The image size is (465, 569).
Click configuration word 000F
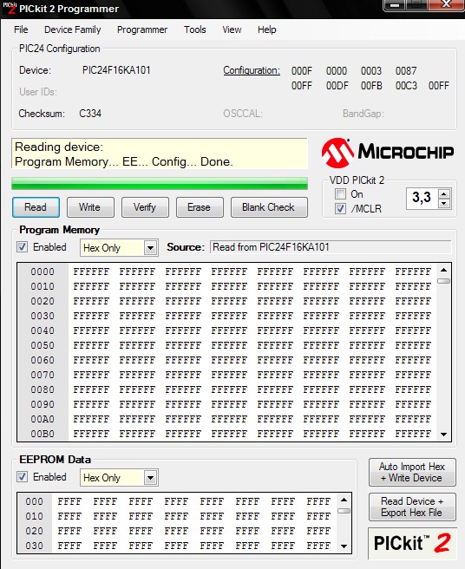click(x=302, y=71)
